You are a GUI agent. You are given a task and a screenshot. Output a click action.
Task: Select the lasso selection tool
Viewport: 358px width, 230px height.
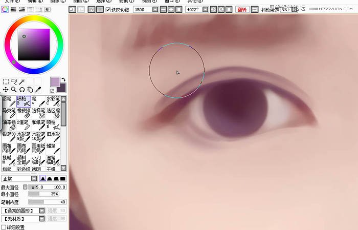[14, 81]
